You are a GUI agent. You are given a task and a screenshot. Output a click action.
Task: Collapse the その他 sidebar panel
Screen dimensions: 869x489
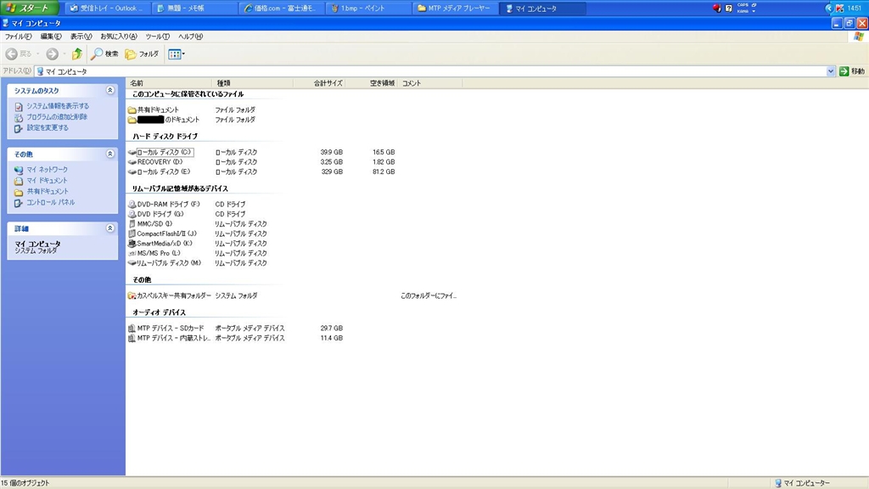pos(109,154)
